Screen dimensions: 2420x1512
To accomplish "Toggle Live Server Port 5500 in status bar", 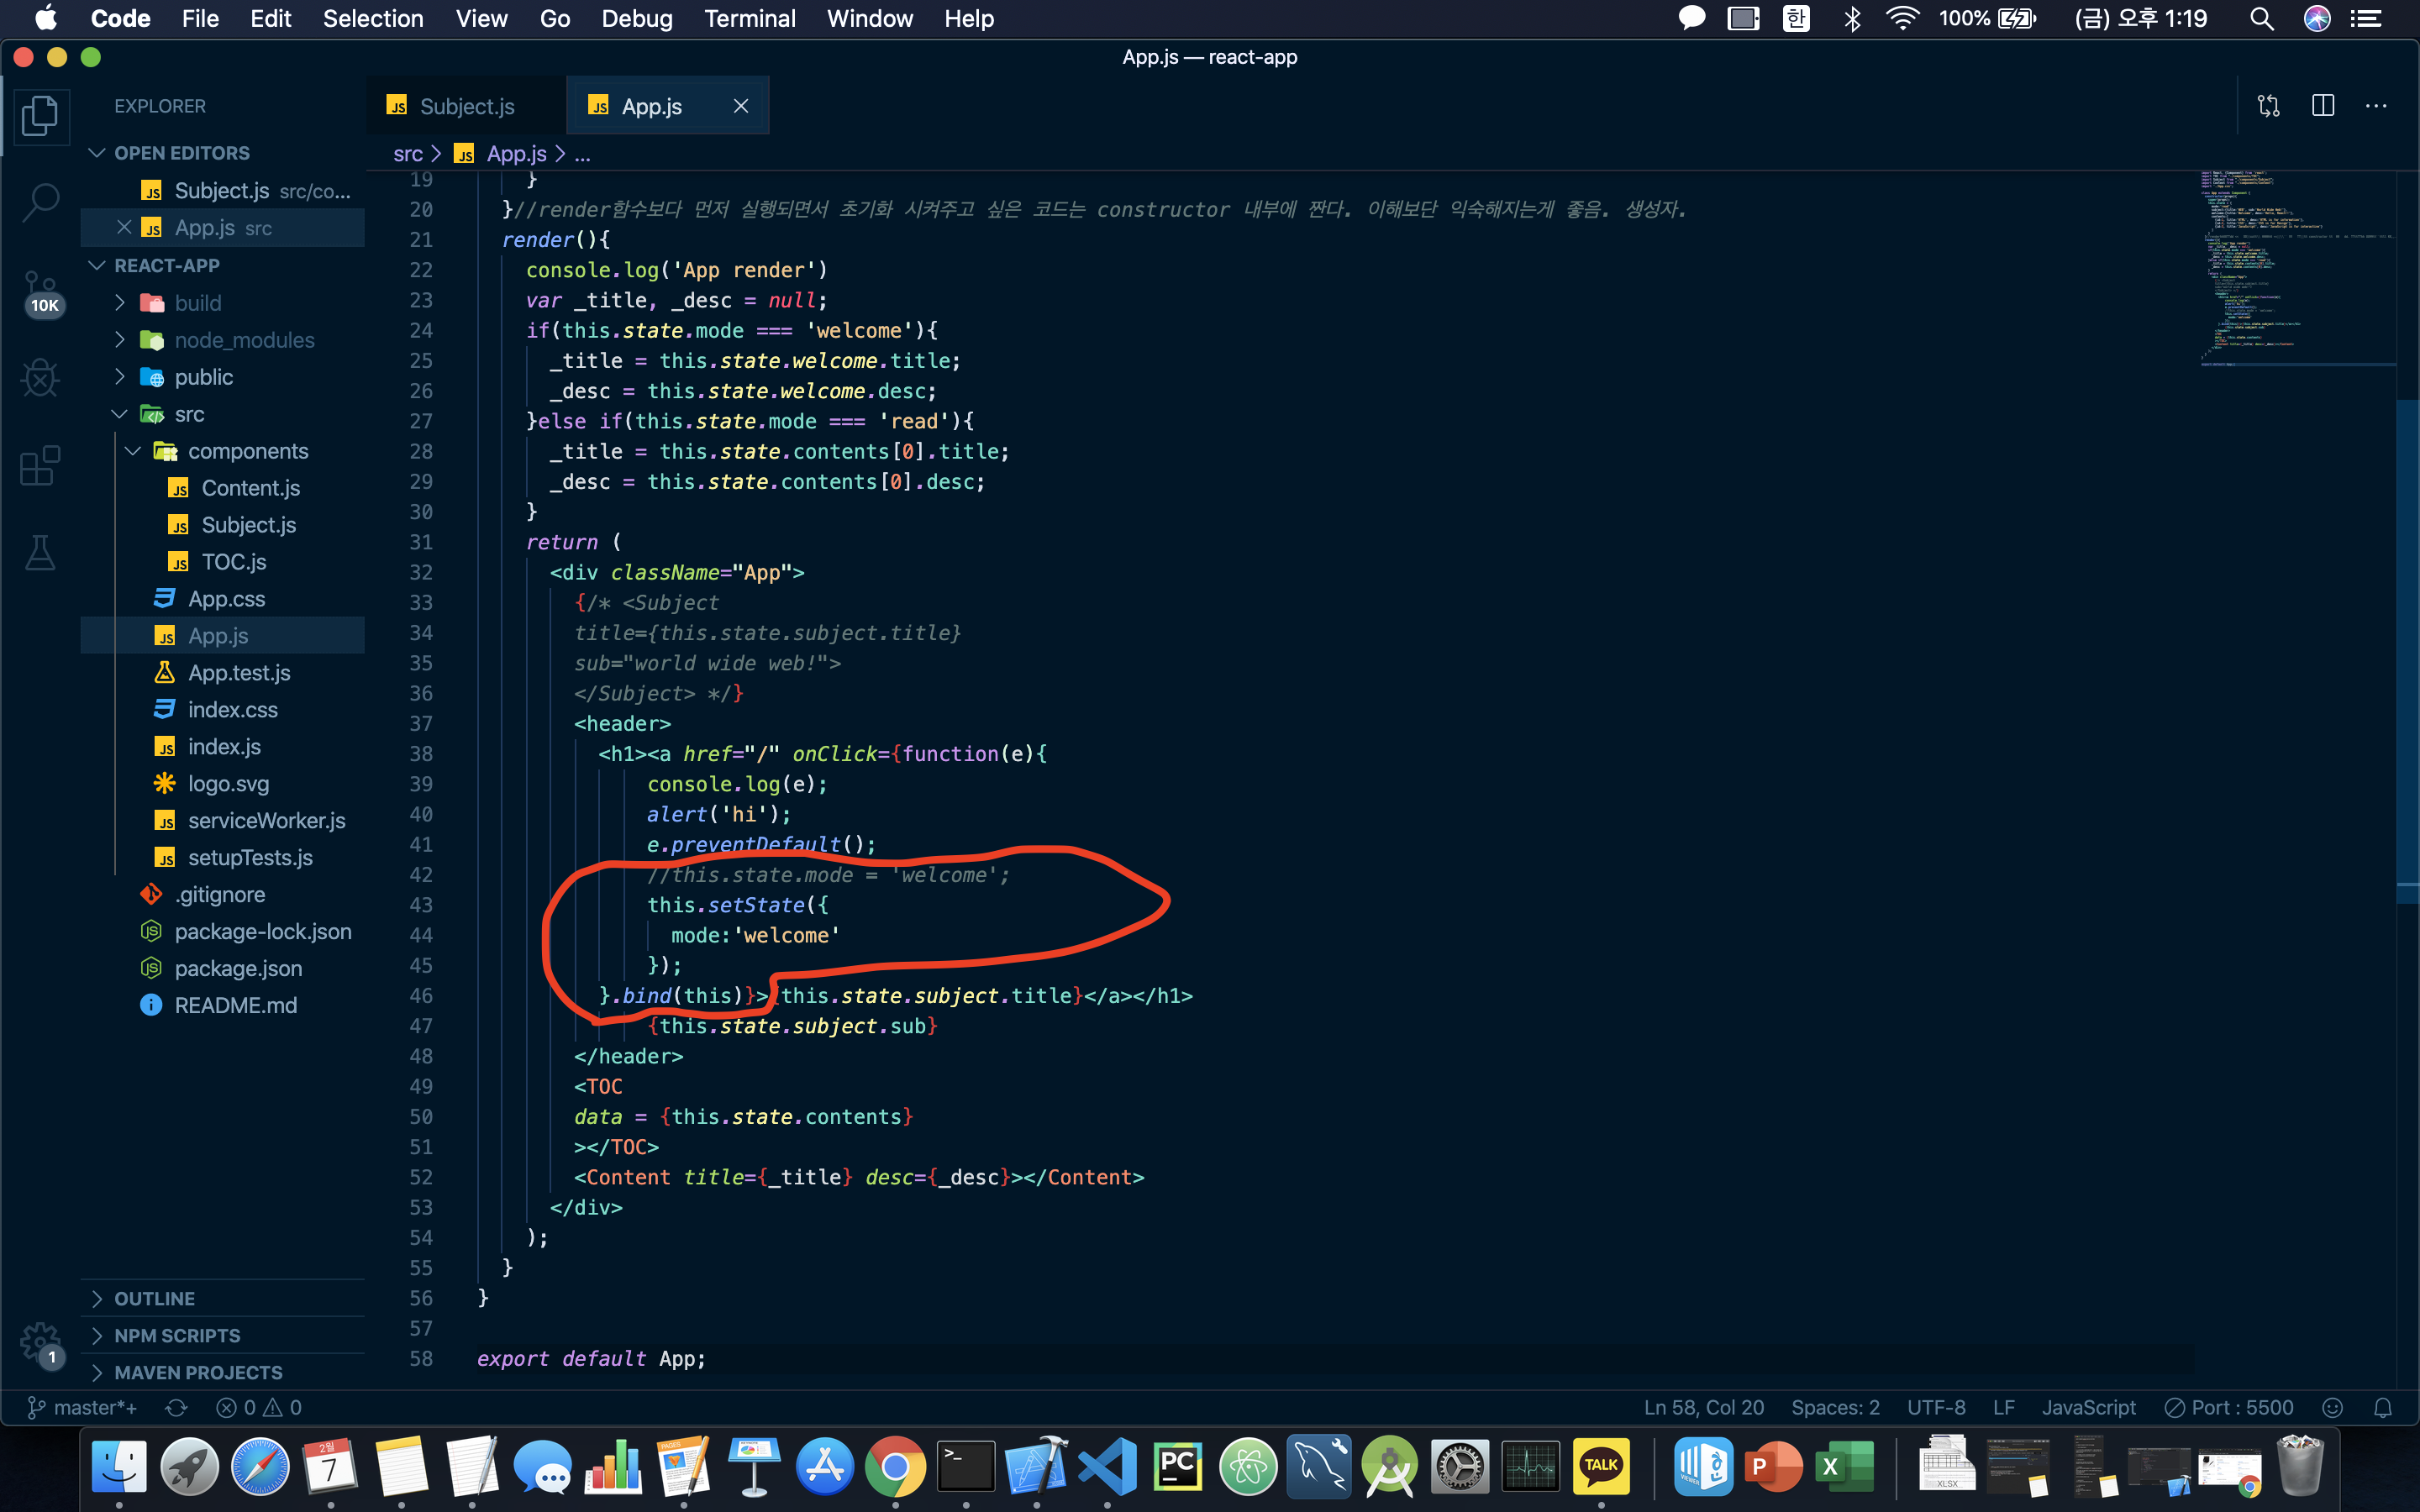I will [x=2229, y=1407].
